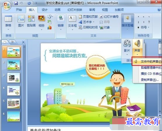
Task: Insert SmartArt graphic icon
Action: coord(50,22)
